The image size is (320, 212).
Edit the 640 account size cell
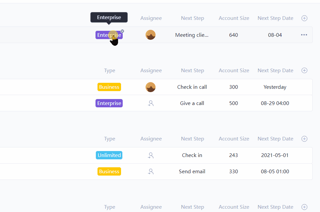[233, 35]
